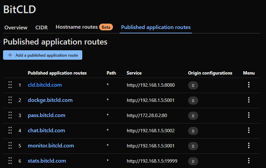Click drag handle for cld.bitcld.com row
266x168 pixels.
10,85
